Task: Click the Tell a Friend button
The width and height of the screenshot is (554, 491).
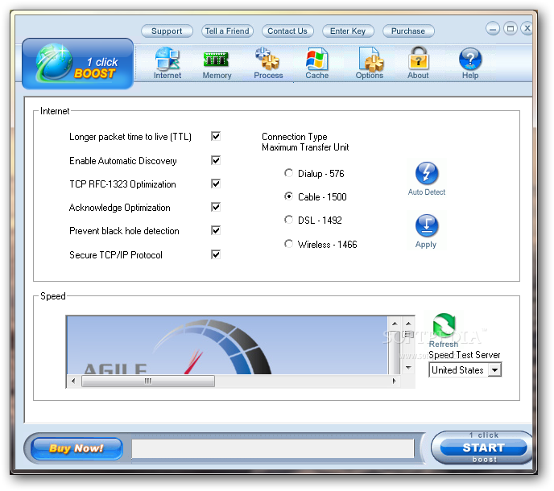Action: [x=227, y=31]
